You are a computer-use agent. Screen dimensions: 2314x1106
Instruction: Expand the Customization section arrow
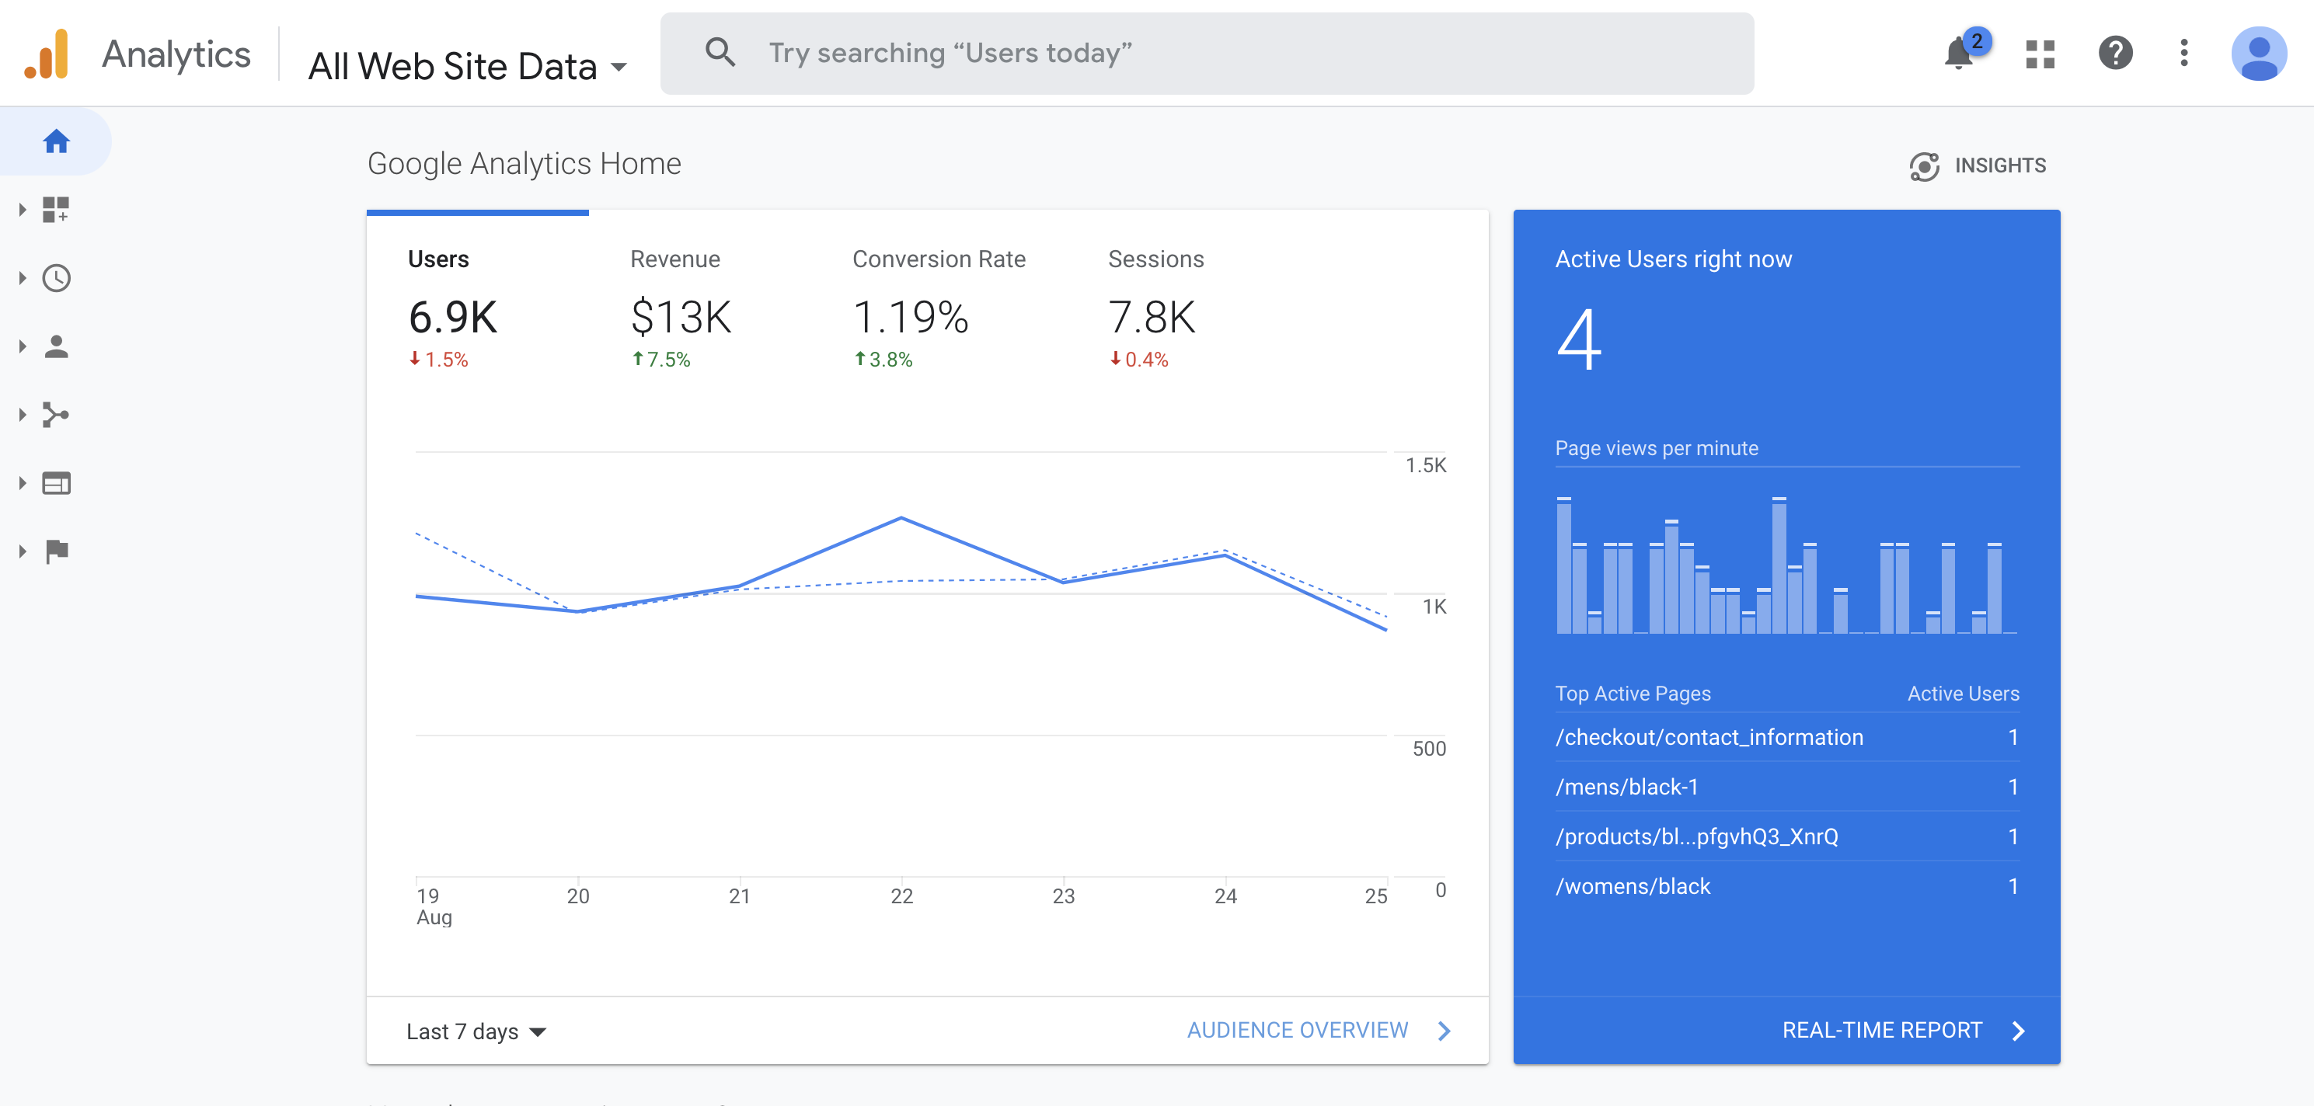[23, 210]
